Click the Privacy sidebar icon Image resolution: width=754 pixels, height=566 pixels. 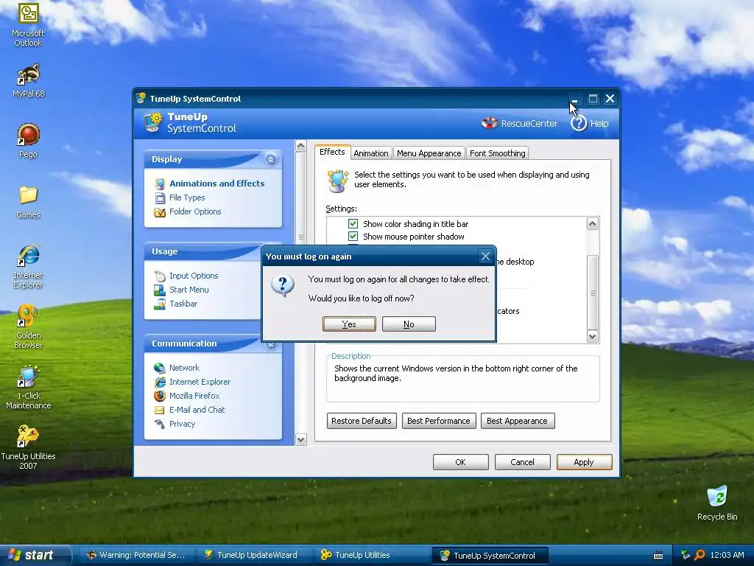[160, 424]
